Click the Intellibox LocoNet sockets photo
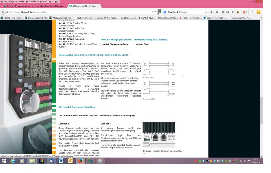Image resolution: width=271 pixels, height=173 pixels. pyautogui.click(x=159, y=135)
